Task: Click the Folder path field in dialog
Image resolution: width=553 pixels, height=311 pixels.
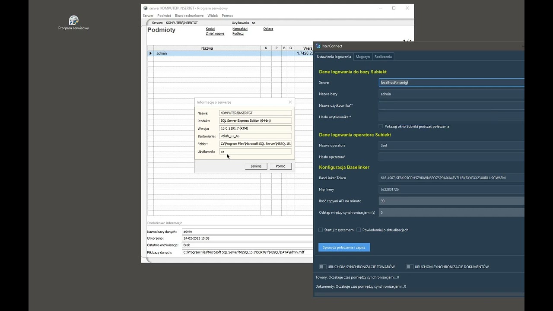Action: coord(255,144)
